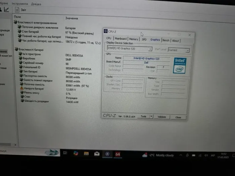This screenshot has height=176, width=235.
Task: Click the Close button in CPU-Z
Action: coord(178,117)
